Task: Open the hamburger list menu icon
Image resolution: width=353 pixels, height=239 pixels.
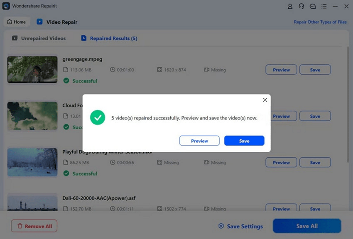Action: (324, 6)
